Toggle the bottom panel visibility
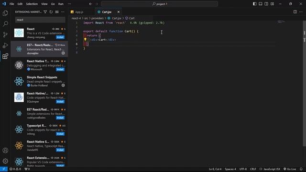Viewport: 306px width, 172px height. coord(260,4)
